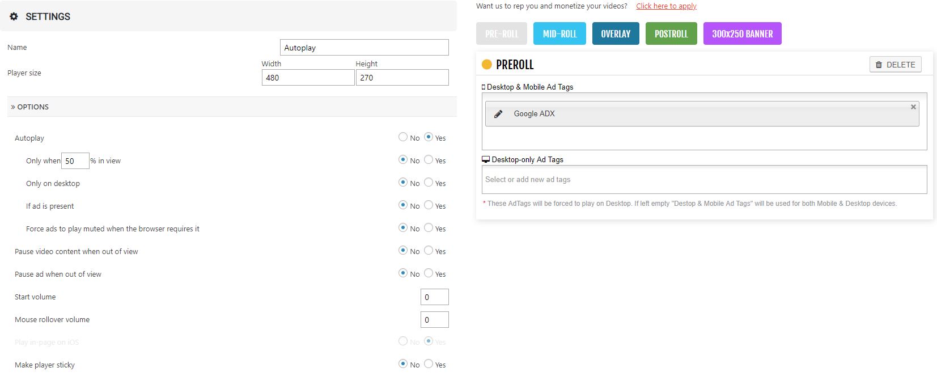
Task: Select Yes for Make player sticky
Action: point(429,364)
